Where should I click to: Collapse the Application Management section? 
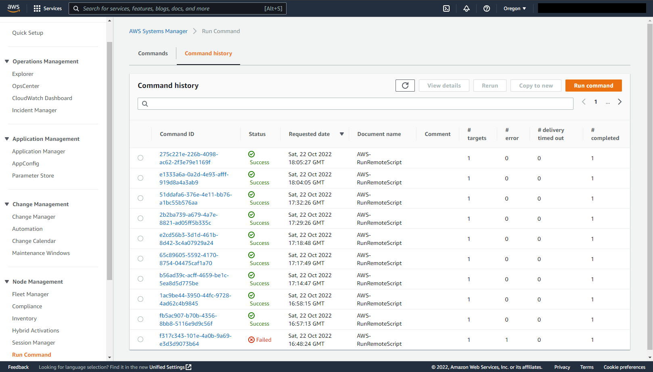[x=7, y=139]
